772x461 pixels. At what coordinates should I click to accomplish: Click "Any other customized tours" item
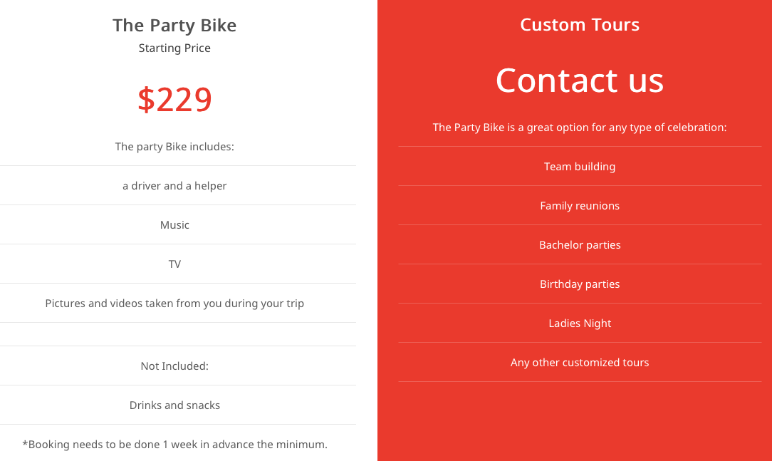[x=580, y=363]
